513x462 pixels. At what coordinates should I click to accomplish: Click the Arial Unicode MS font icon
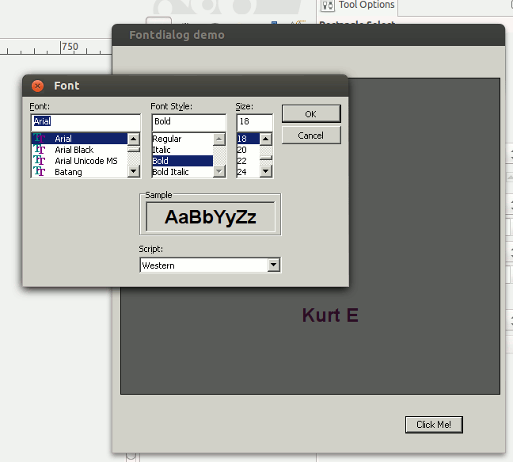(x=39, y=161)
